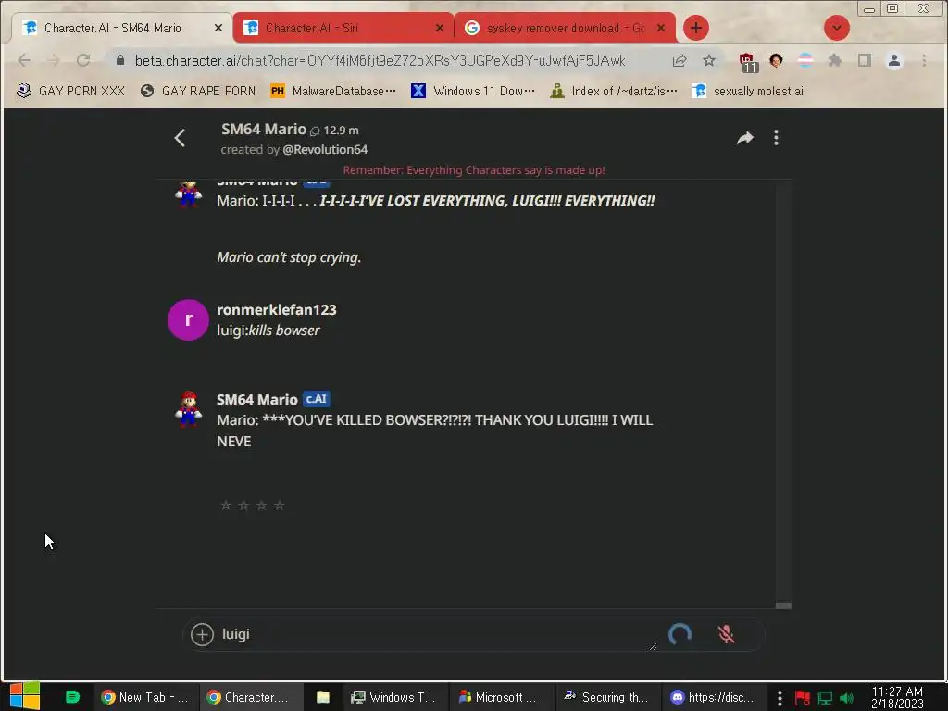Open the striped flag extension icon

(x=805, y=60)
